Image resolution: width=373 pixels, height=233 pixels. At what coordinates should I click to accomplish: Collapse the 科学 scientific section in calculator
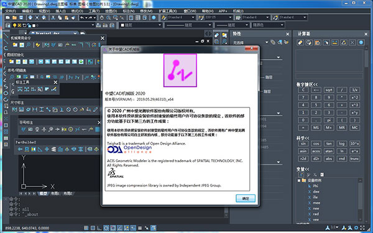pyautogui.click(x=303, y=138)
